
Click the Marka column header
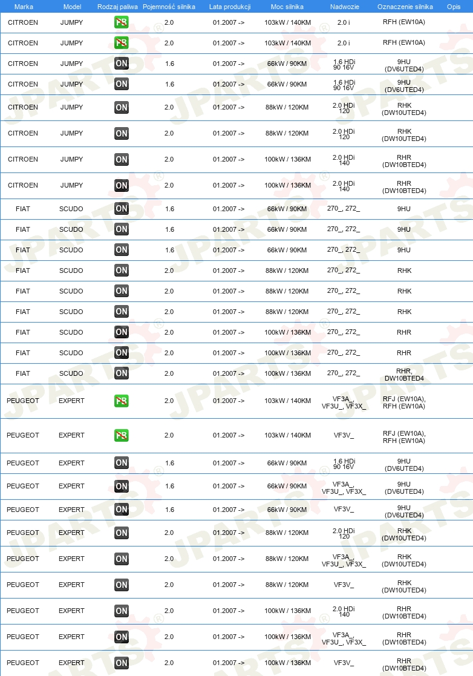click(x=24, y=7)
